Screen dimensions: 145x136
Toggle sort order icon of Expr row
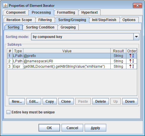tap(132, 67)
